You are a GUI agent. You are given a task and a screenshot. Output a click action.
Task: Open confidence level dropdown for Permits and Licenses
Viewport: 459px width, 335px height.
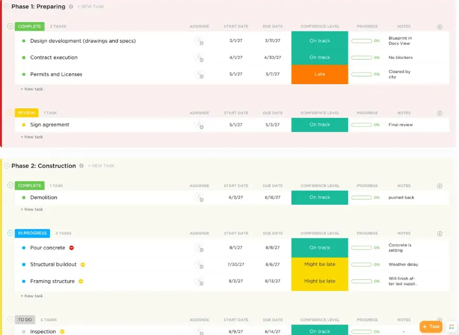coord(320,74)
